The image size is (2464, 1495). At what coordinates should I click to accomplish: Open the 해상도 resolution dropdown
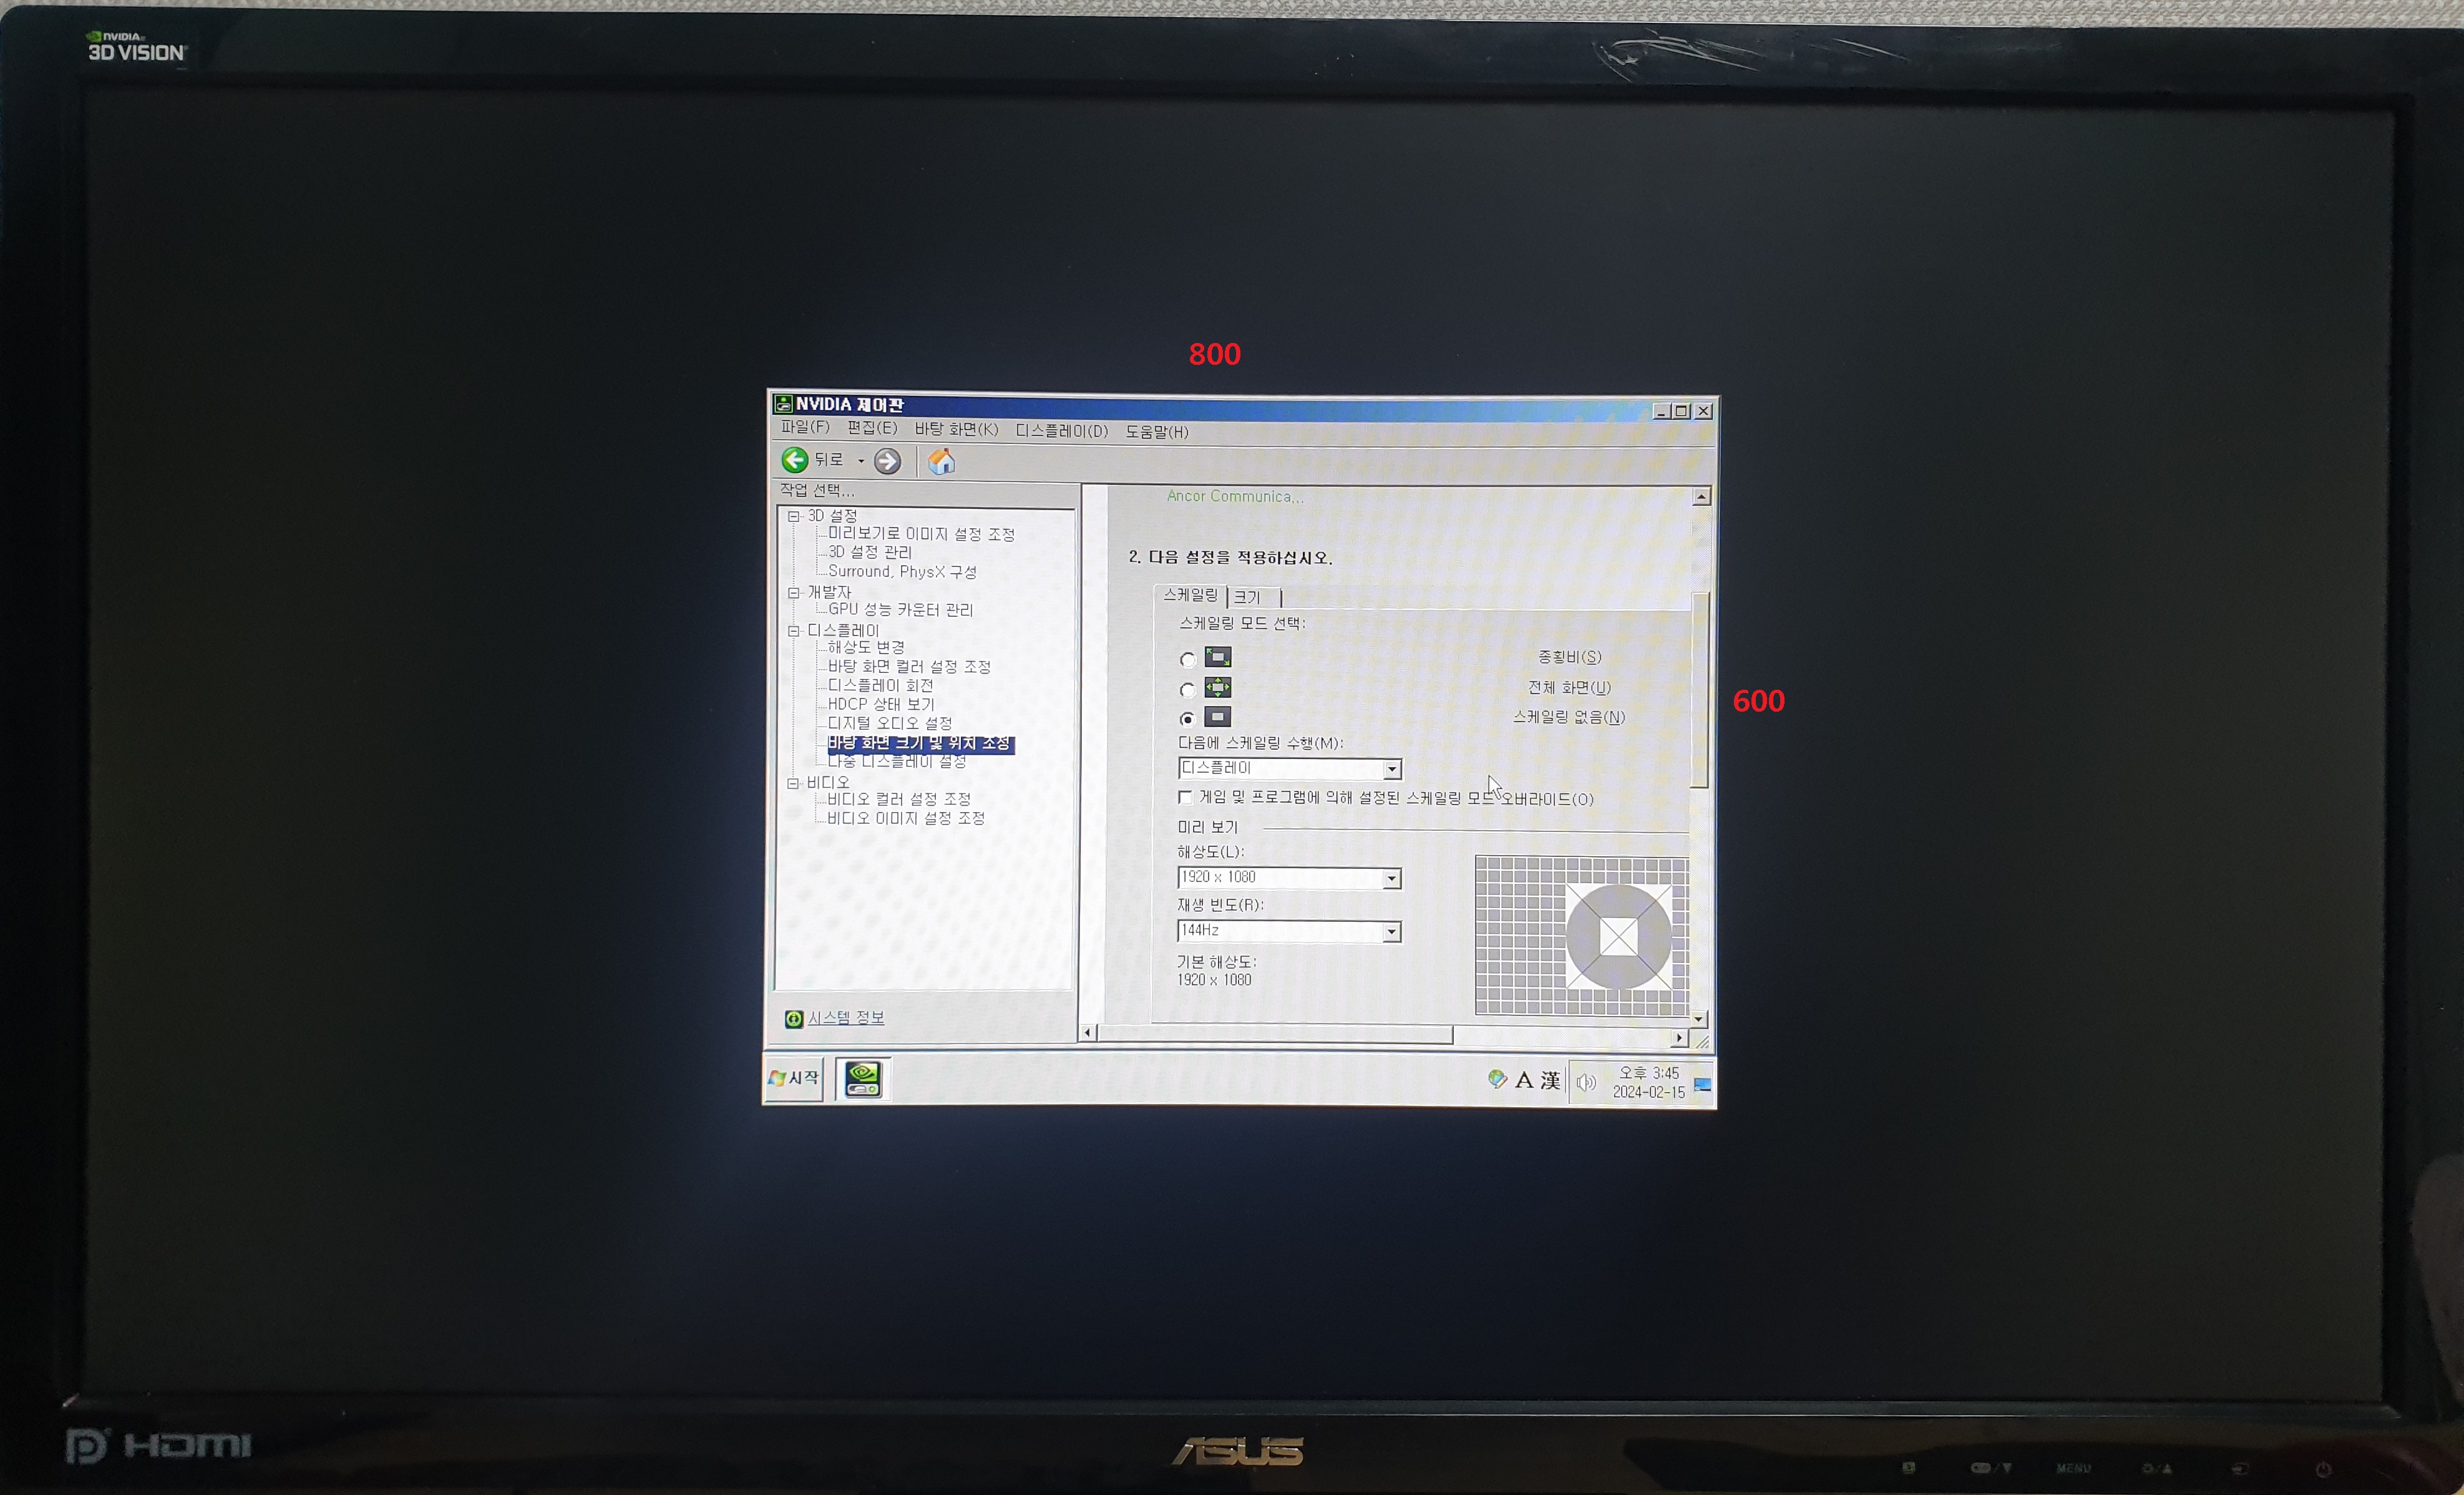point(1391,878)
